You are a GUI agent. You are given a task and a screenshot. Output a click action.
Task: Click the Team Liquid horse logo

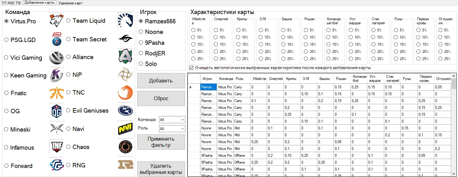[x=125, y=20]
